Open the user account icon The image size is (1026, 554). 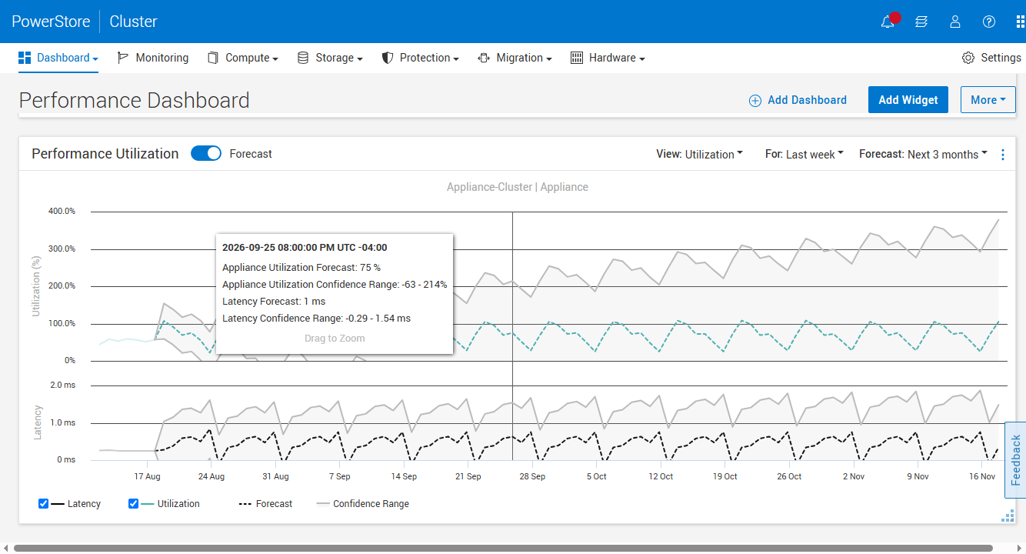(x=955, y=22)
